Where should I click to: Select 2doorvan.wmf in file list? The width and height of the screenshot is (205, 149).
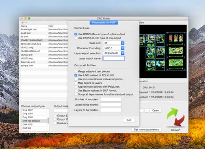point(44,62)
